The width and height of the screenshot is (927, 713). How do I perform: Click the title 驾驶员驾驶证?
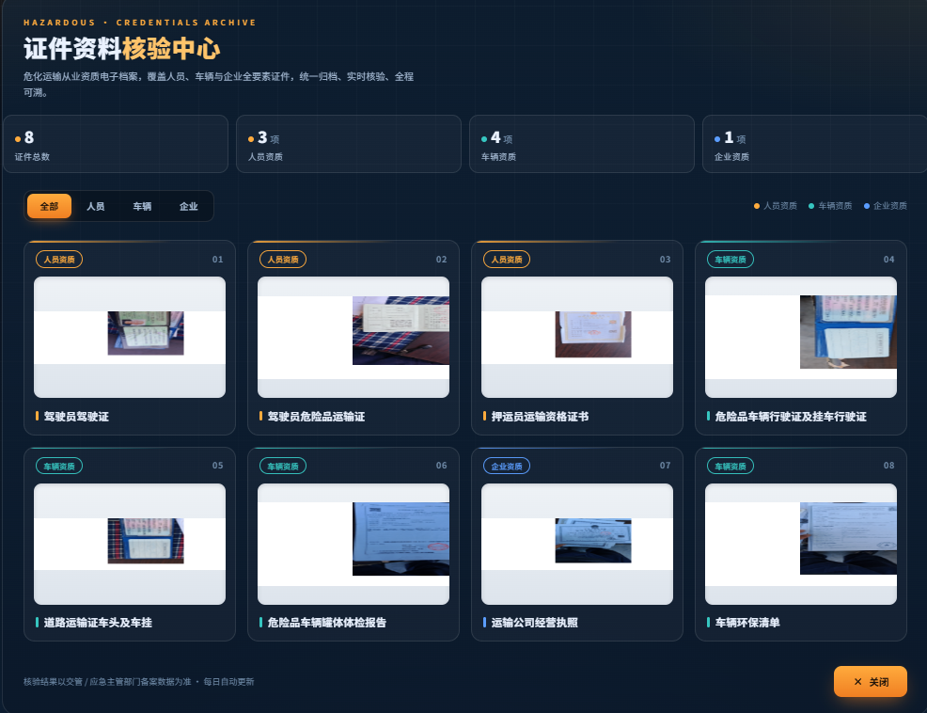tap(76, 417)
